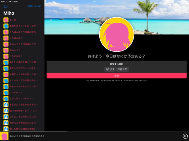Click anime avatar icon beside 大学に入学予定
This screenshot has height=141, width=189.
coord(6,123)
